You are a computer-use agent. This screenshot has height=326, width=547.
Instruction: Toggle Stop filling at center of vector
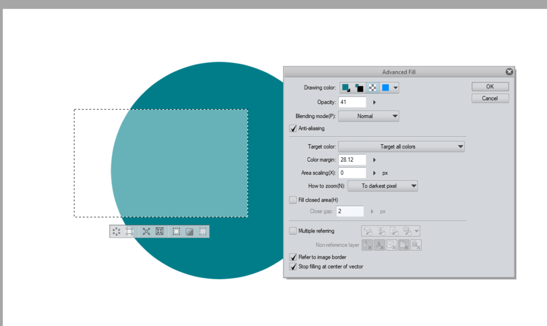pos(293,267)
